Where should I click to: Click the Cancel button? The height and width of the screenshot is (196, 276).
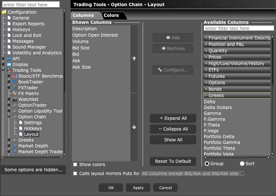pos(166,188)
